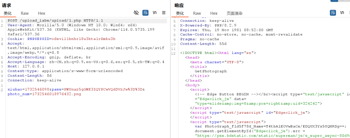Image resolution: width=350 pixels, height=138 pixels.
Task: Open the Hex tab in the response panel
Action: (214, 13)
